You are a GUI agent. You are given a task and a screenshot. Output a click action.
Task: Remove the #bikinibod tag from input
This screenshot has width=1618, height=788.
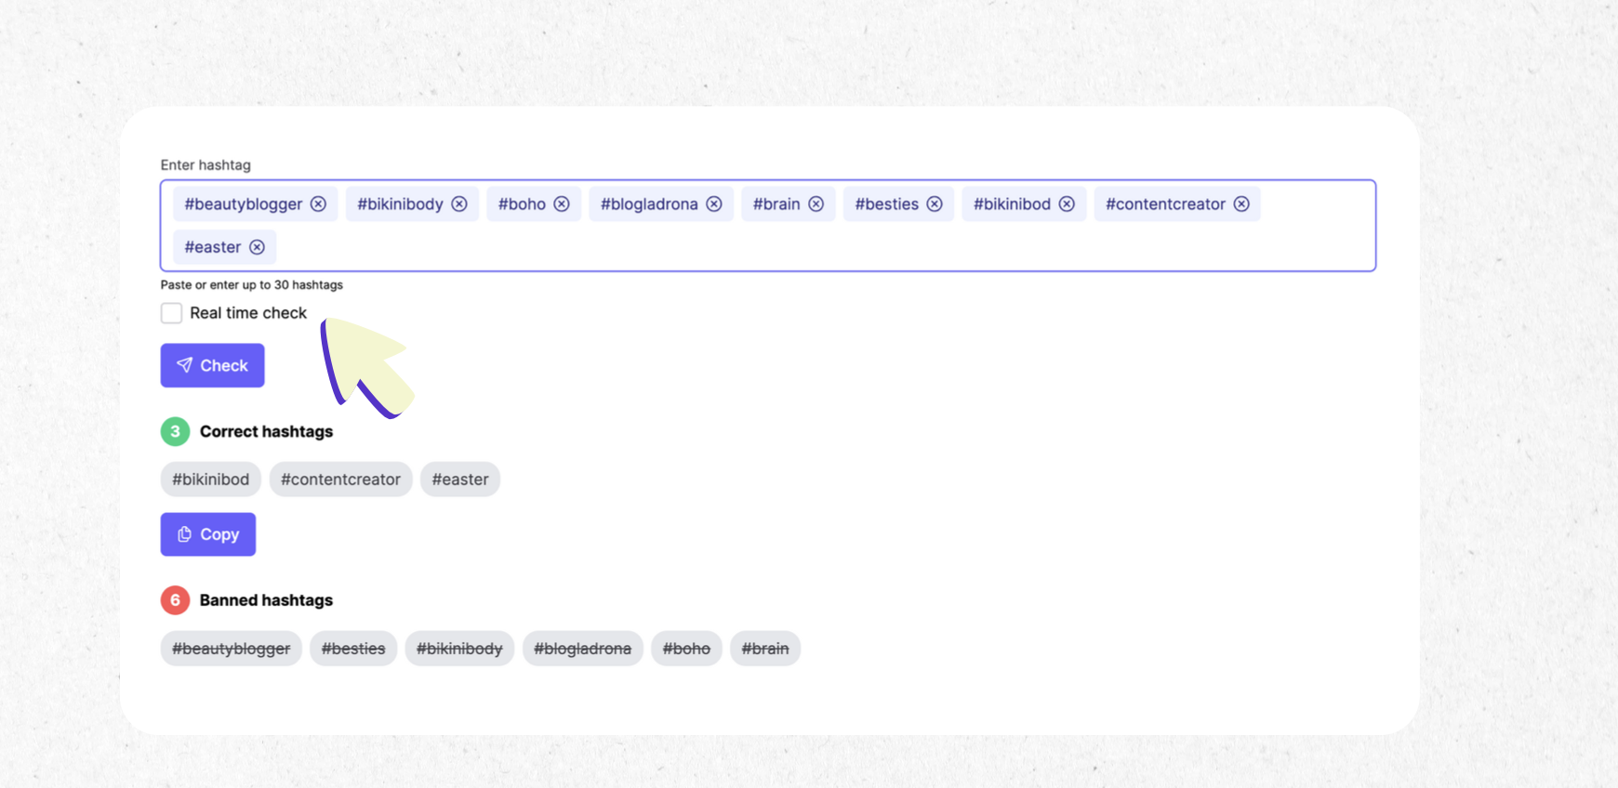1067,204
